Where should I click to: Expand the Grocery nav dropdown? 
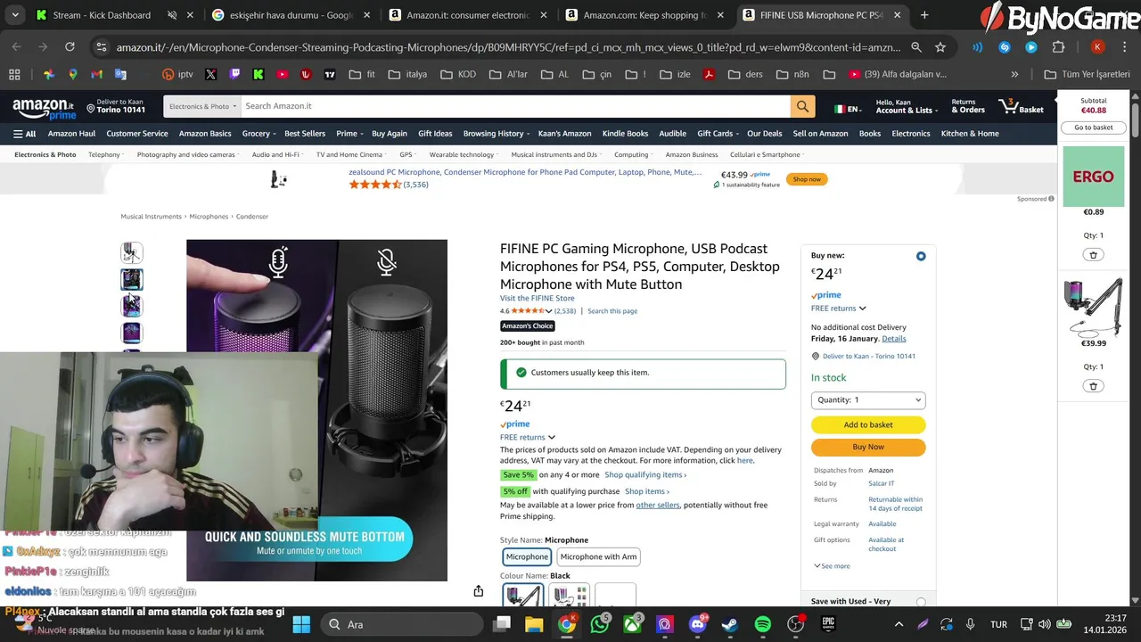(259, 134)
